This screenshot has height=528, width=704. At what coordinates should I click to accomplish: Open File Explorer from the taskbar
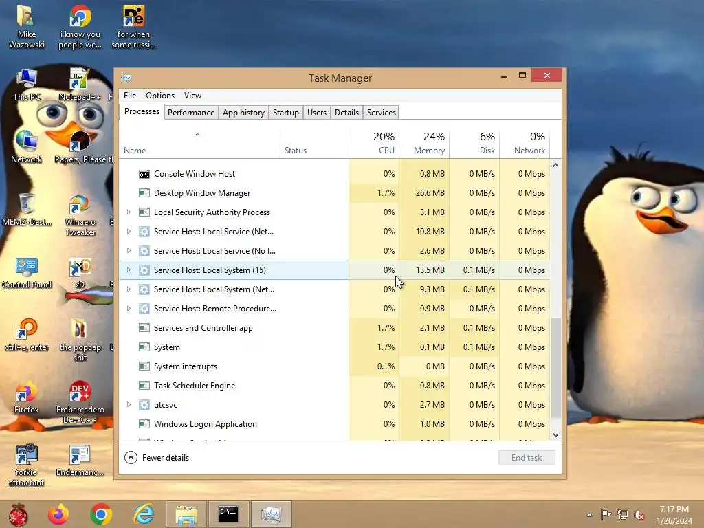point(186,514)
